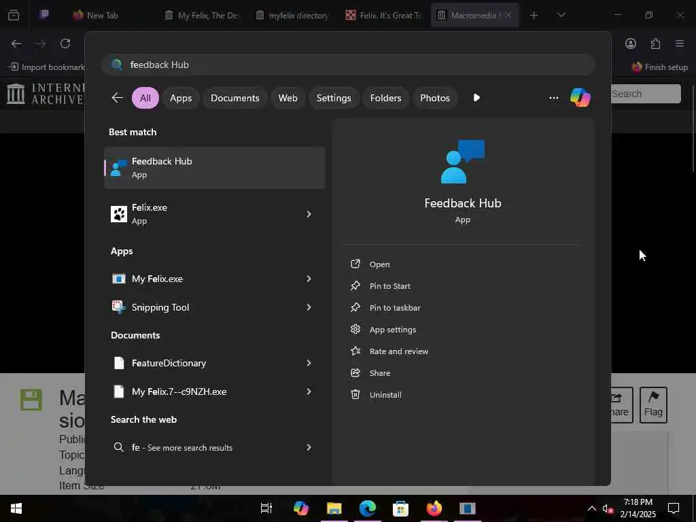The image size is (696, 522).
Task: Click the Internet Archive Search field
Action: [x=645, y=94]
